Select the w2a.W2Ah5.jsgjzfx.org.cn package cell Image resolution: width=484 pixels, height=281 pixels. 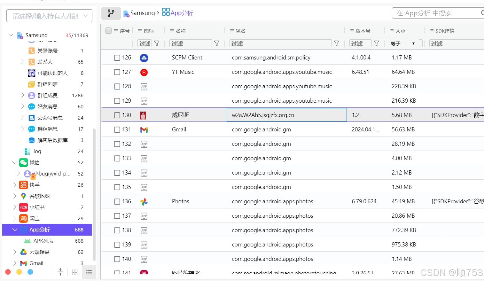click(x=287, y=115)
